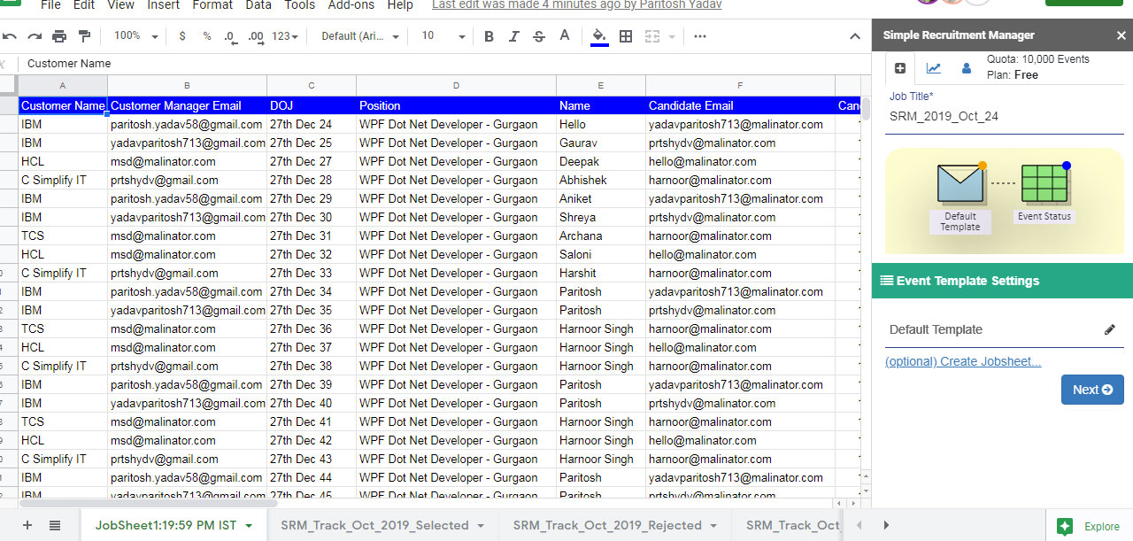Open the font family dropdown
The image size is (1133, 541).
[x=359, y=36]
